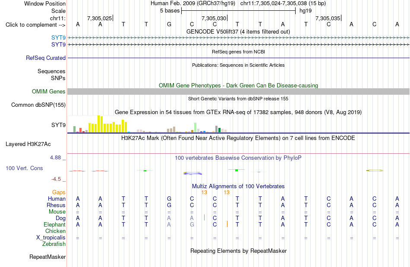
Task: Click the OMIM Gene Phenotypes title
Action: click(238, 85)
